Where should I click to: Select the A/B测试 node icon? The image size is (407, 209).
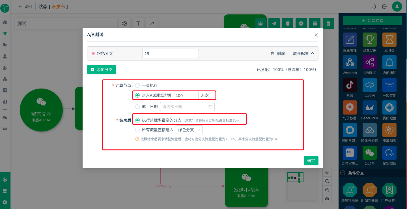(370, 62)
